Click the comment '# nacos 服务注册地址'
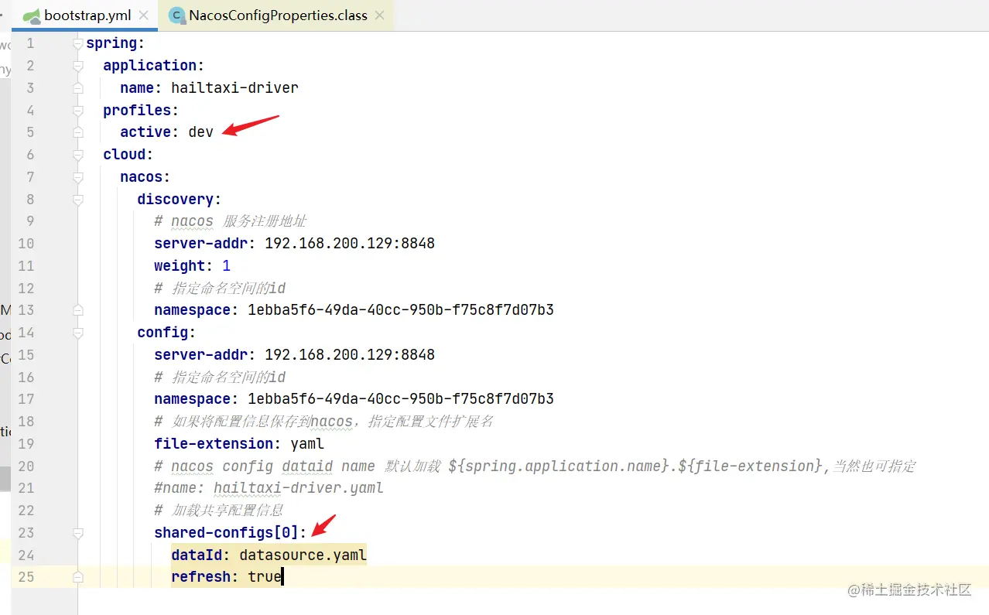Viewport: 989px width, 615px height. point(231,221)
